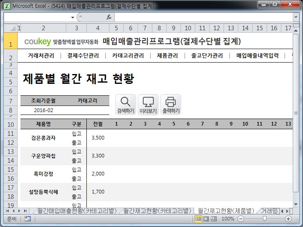The height and width of the screenshot is (227, 303).
Task: Click the macro record icon in status bar
Action: tap(27, 219)
